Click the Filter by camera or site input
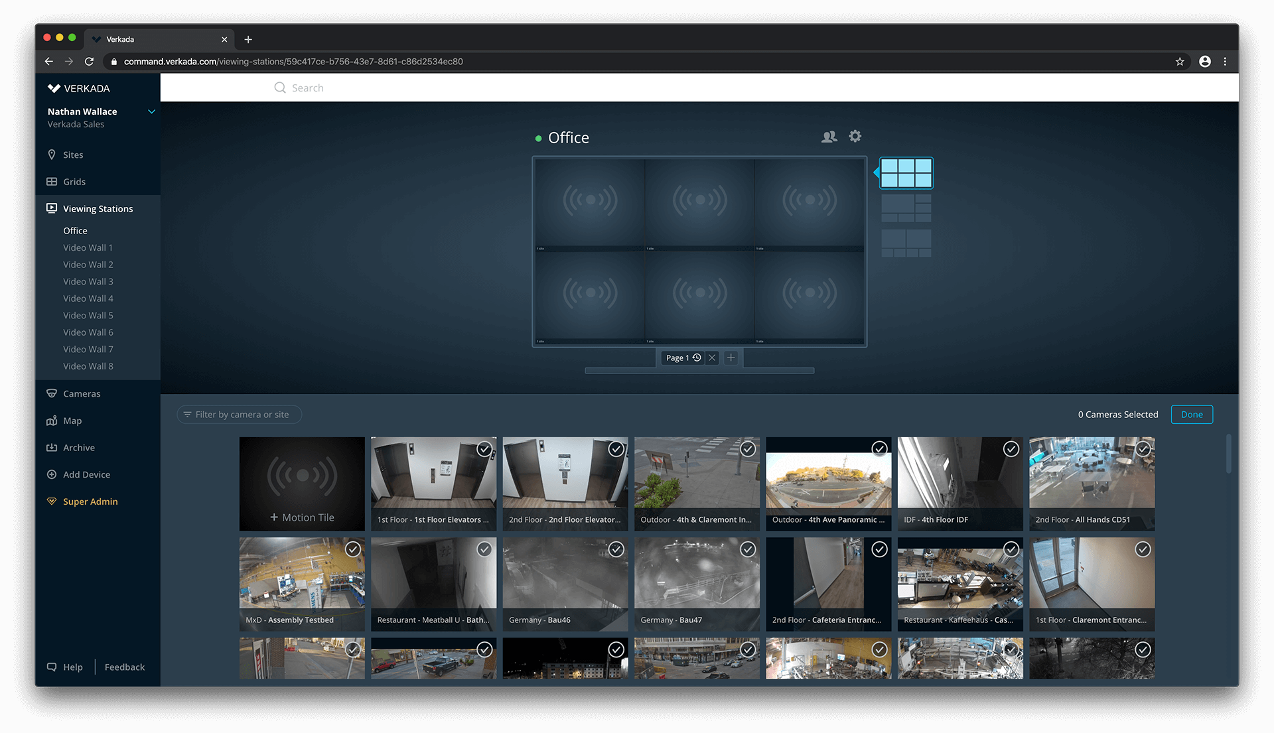The height and width of the screenshot is (733, 1274). (x=241, y=414)
